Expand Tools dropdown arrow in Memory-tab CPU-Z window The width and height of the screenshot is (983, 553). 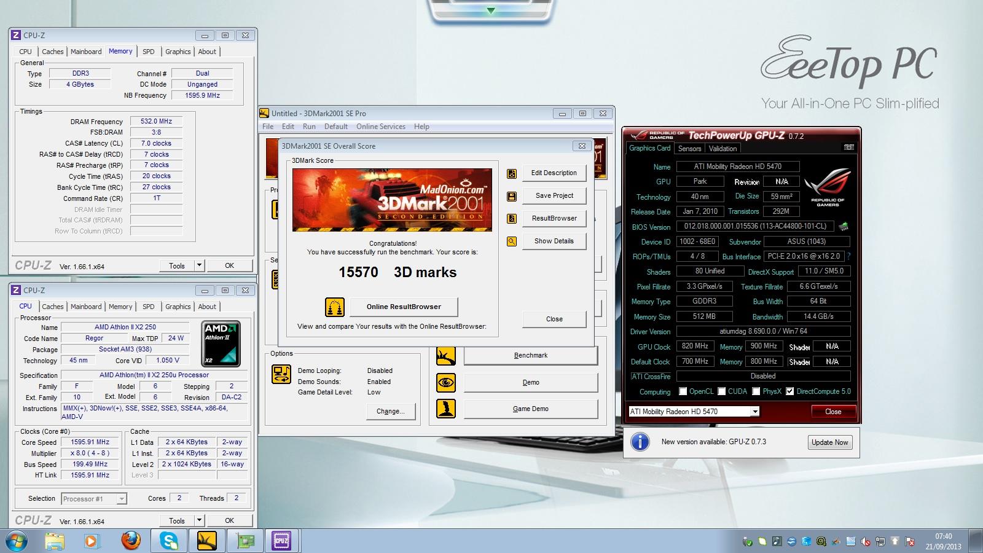(x=198, y=265)
